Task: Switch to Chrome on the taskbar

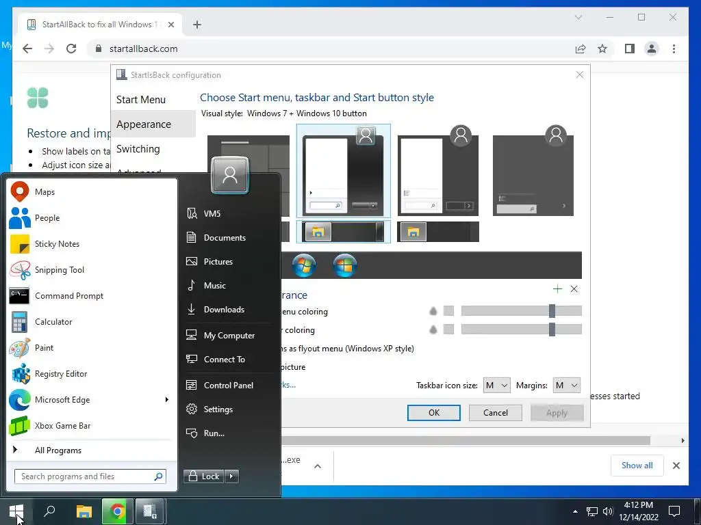Action: (x=117, y=511)
